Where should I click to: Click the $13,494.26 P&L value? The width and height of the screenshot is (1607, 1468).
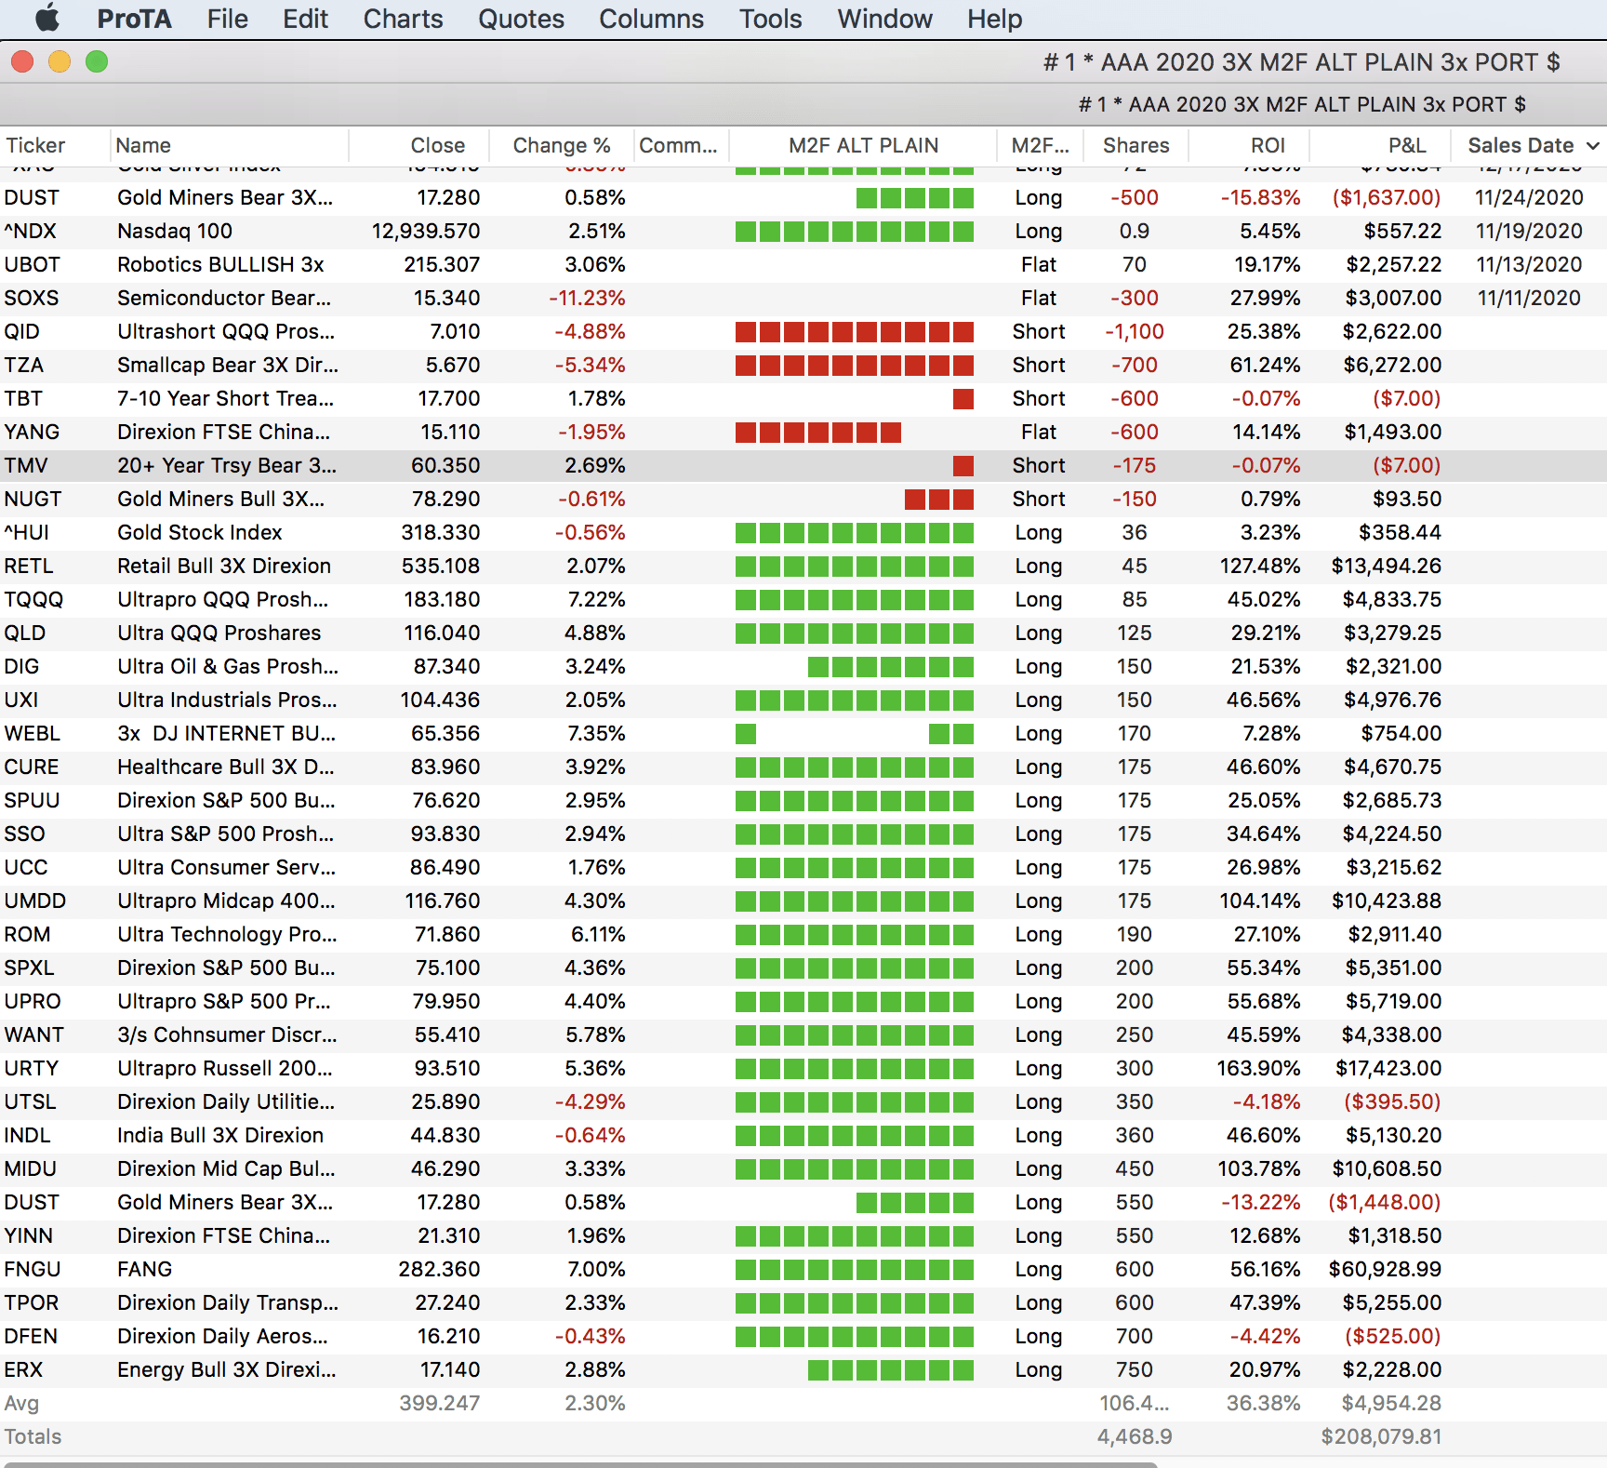click(1387, 566)
